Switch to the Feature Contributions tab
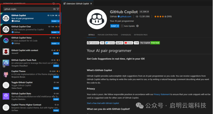This screenshot has height=114, width=213. (108, 35)
